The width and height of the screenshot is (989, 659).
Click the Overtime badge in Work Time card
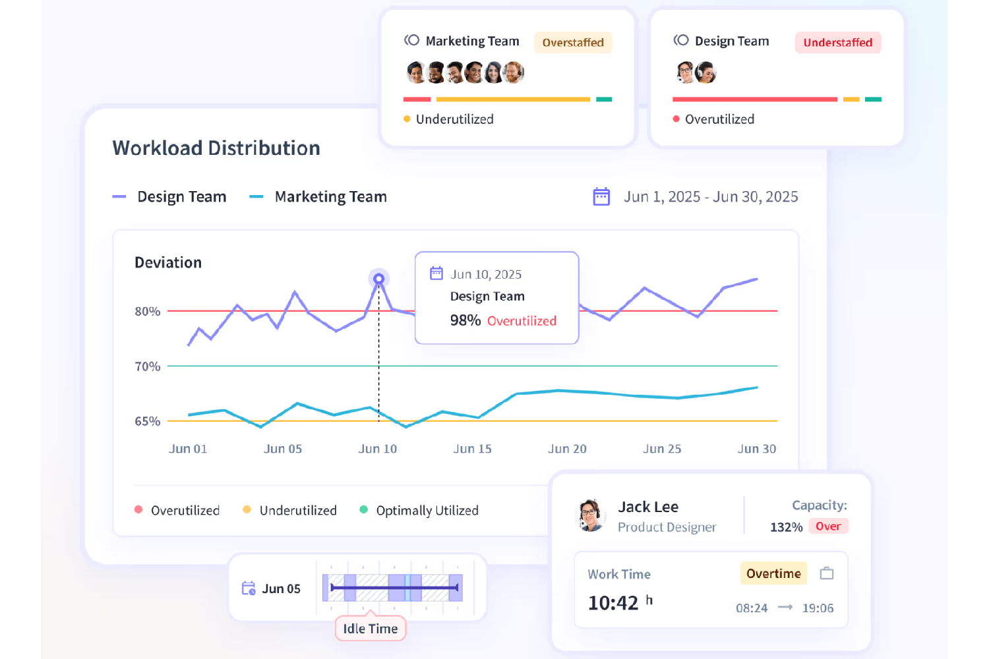pos(773,573)
